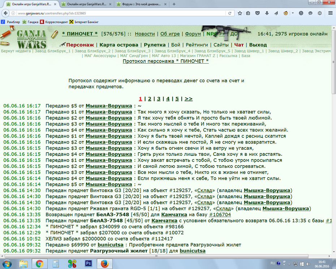Image resolution: width=336 pixels, height=269 pixels.
Task: Open the Рулетка page
Action: 155,45
